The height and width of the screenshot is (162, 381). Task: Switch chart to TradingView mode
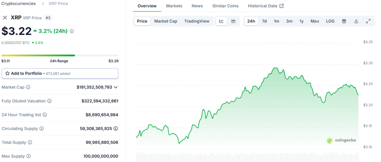pos(196,21)
